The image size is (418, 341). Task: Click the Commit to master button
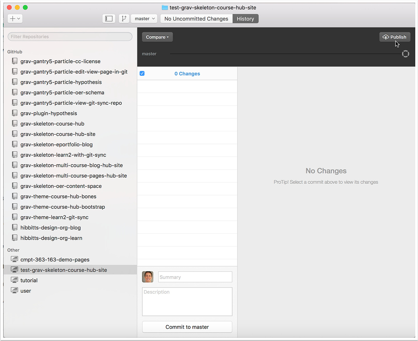[x=187, y=327]
